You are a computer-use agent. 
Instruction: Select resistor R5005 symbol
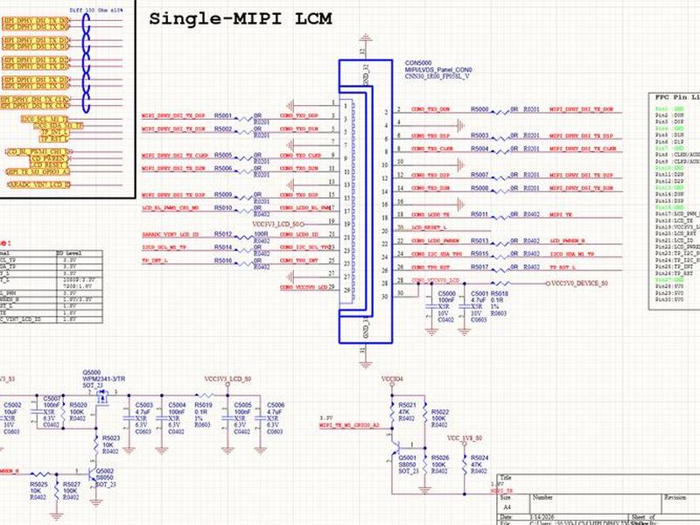pos(244,158)
